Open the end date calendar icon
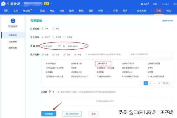This screenshot has width=177, height=118. 85,46
